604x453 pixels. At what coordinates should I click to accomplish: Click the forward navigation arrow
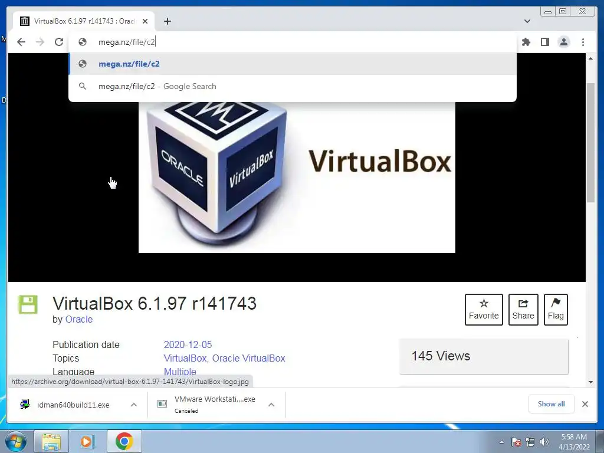pyautogui.click(x=40, y=42)
